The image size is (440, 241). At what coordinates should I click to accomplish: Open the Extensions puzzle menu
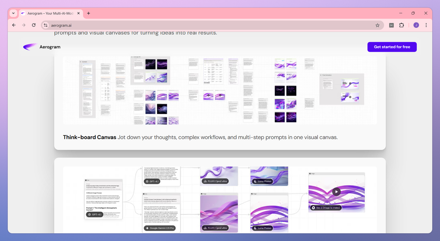pyautogui.click(x=401, y=25)
